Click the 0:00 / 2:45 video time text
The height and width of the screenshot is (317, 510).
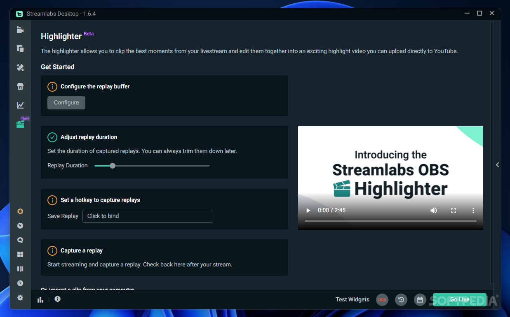332,211
